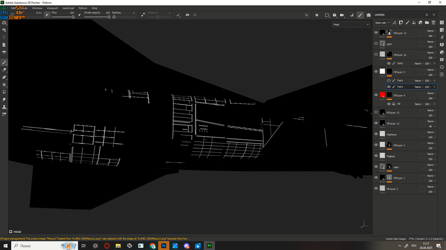Toggle eye of Paint effect under Fill layer 16
The height and width of the screenshot is (250, 446).
pyautogui.click(x=388, y=63)
